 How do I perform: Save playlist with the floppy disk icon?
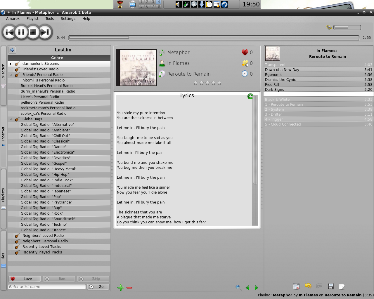[331, 286]
